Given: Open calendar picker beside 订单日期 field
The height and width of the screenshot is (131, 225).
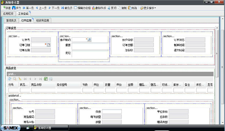Looking at the screenshot, I should (49, 45).
